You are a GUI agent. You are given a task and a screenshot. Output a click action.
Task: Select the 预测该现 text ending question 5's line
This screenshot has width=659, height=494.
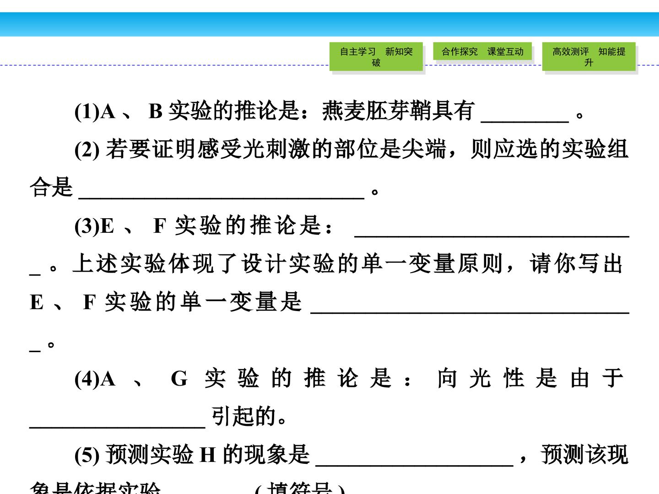(584, 454)
